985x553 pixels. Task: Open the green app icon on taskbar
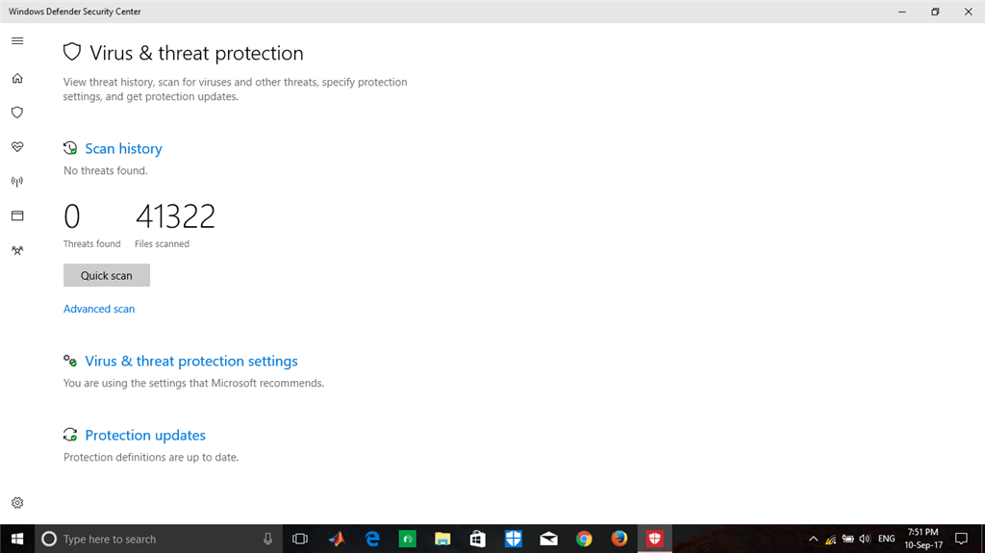click(x=408, y=539)
